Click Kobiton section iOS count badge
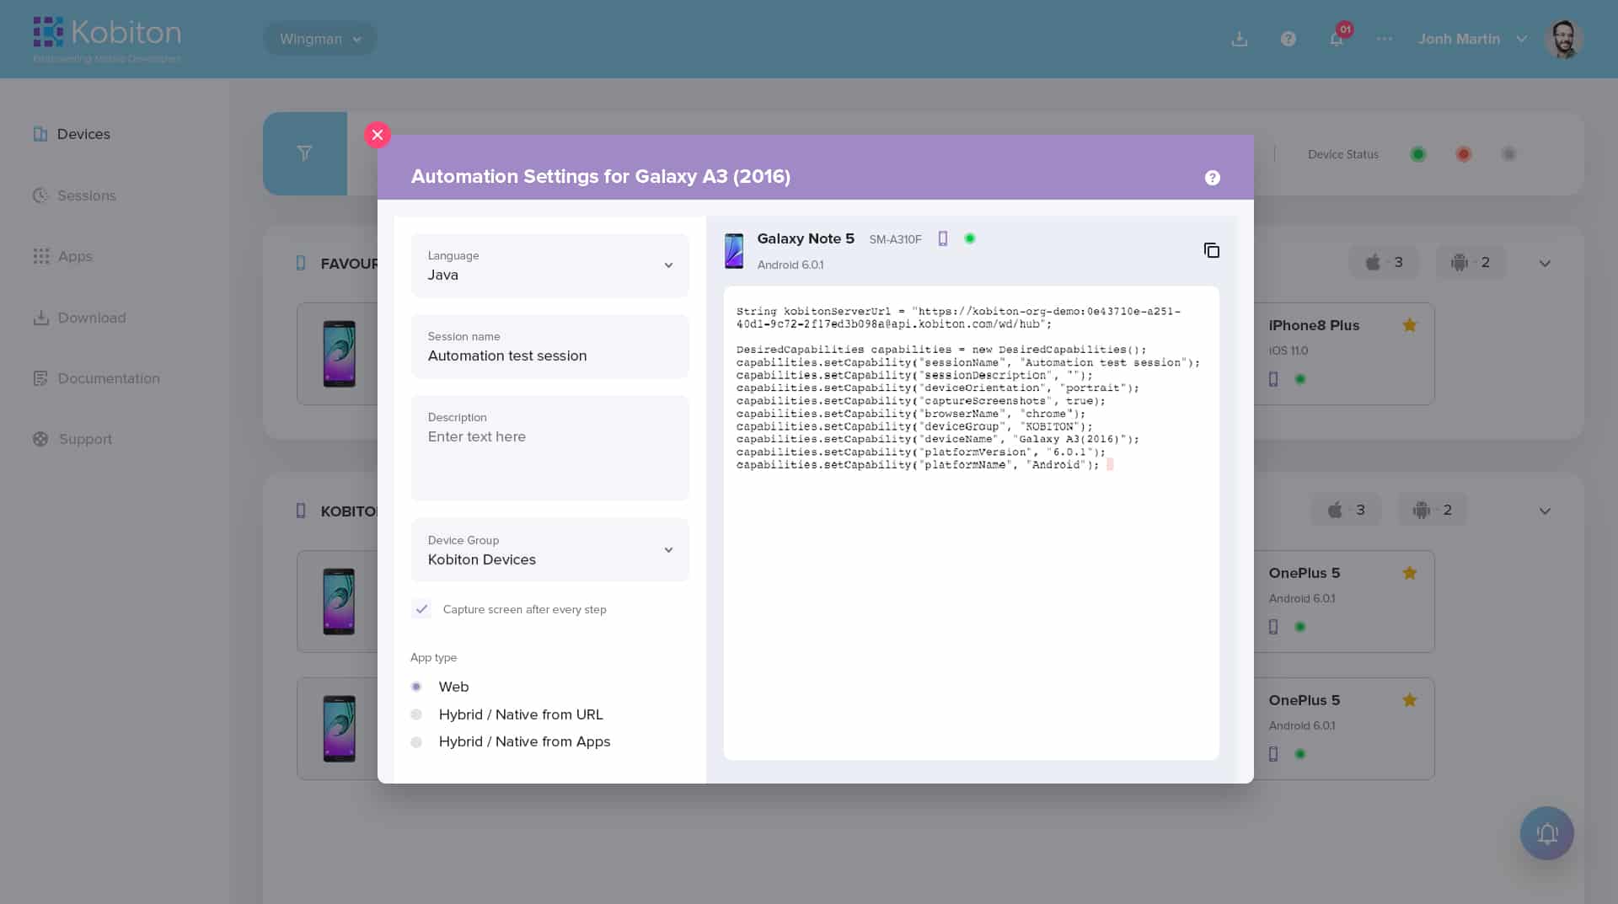 [x=1346, y=510]
